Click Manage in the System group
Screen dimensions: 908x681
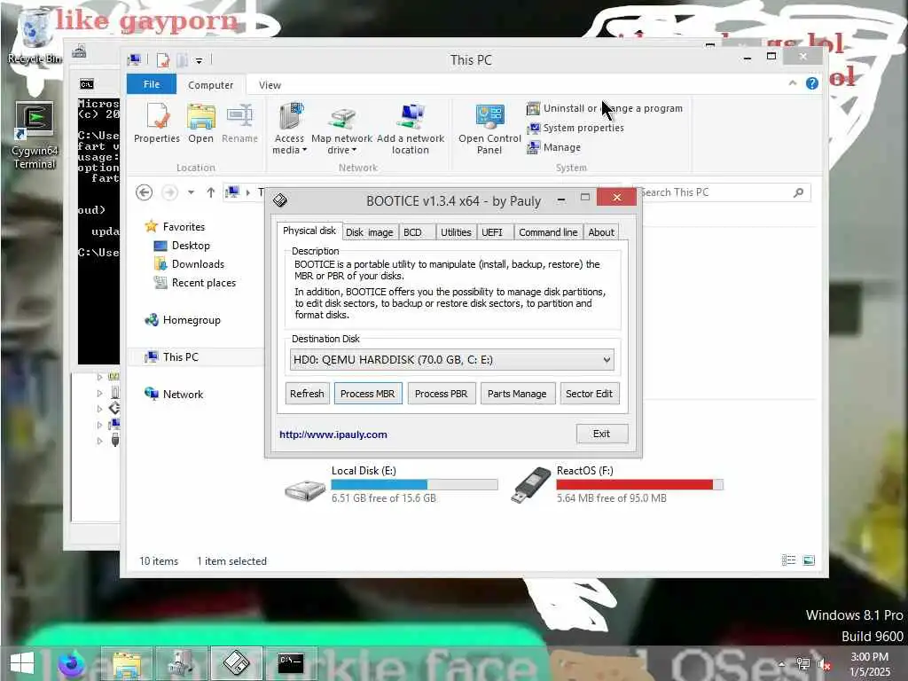554,148
